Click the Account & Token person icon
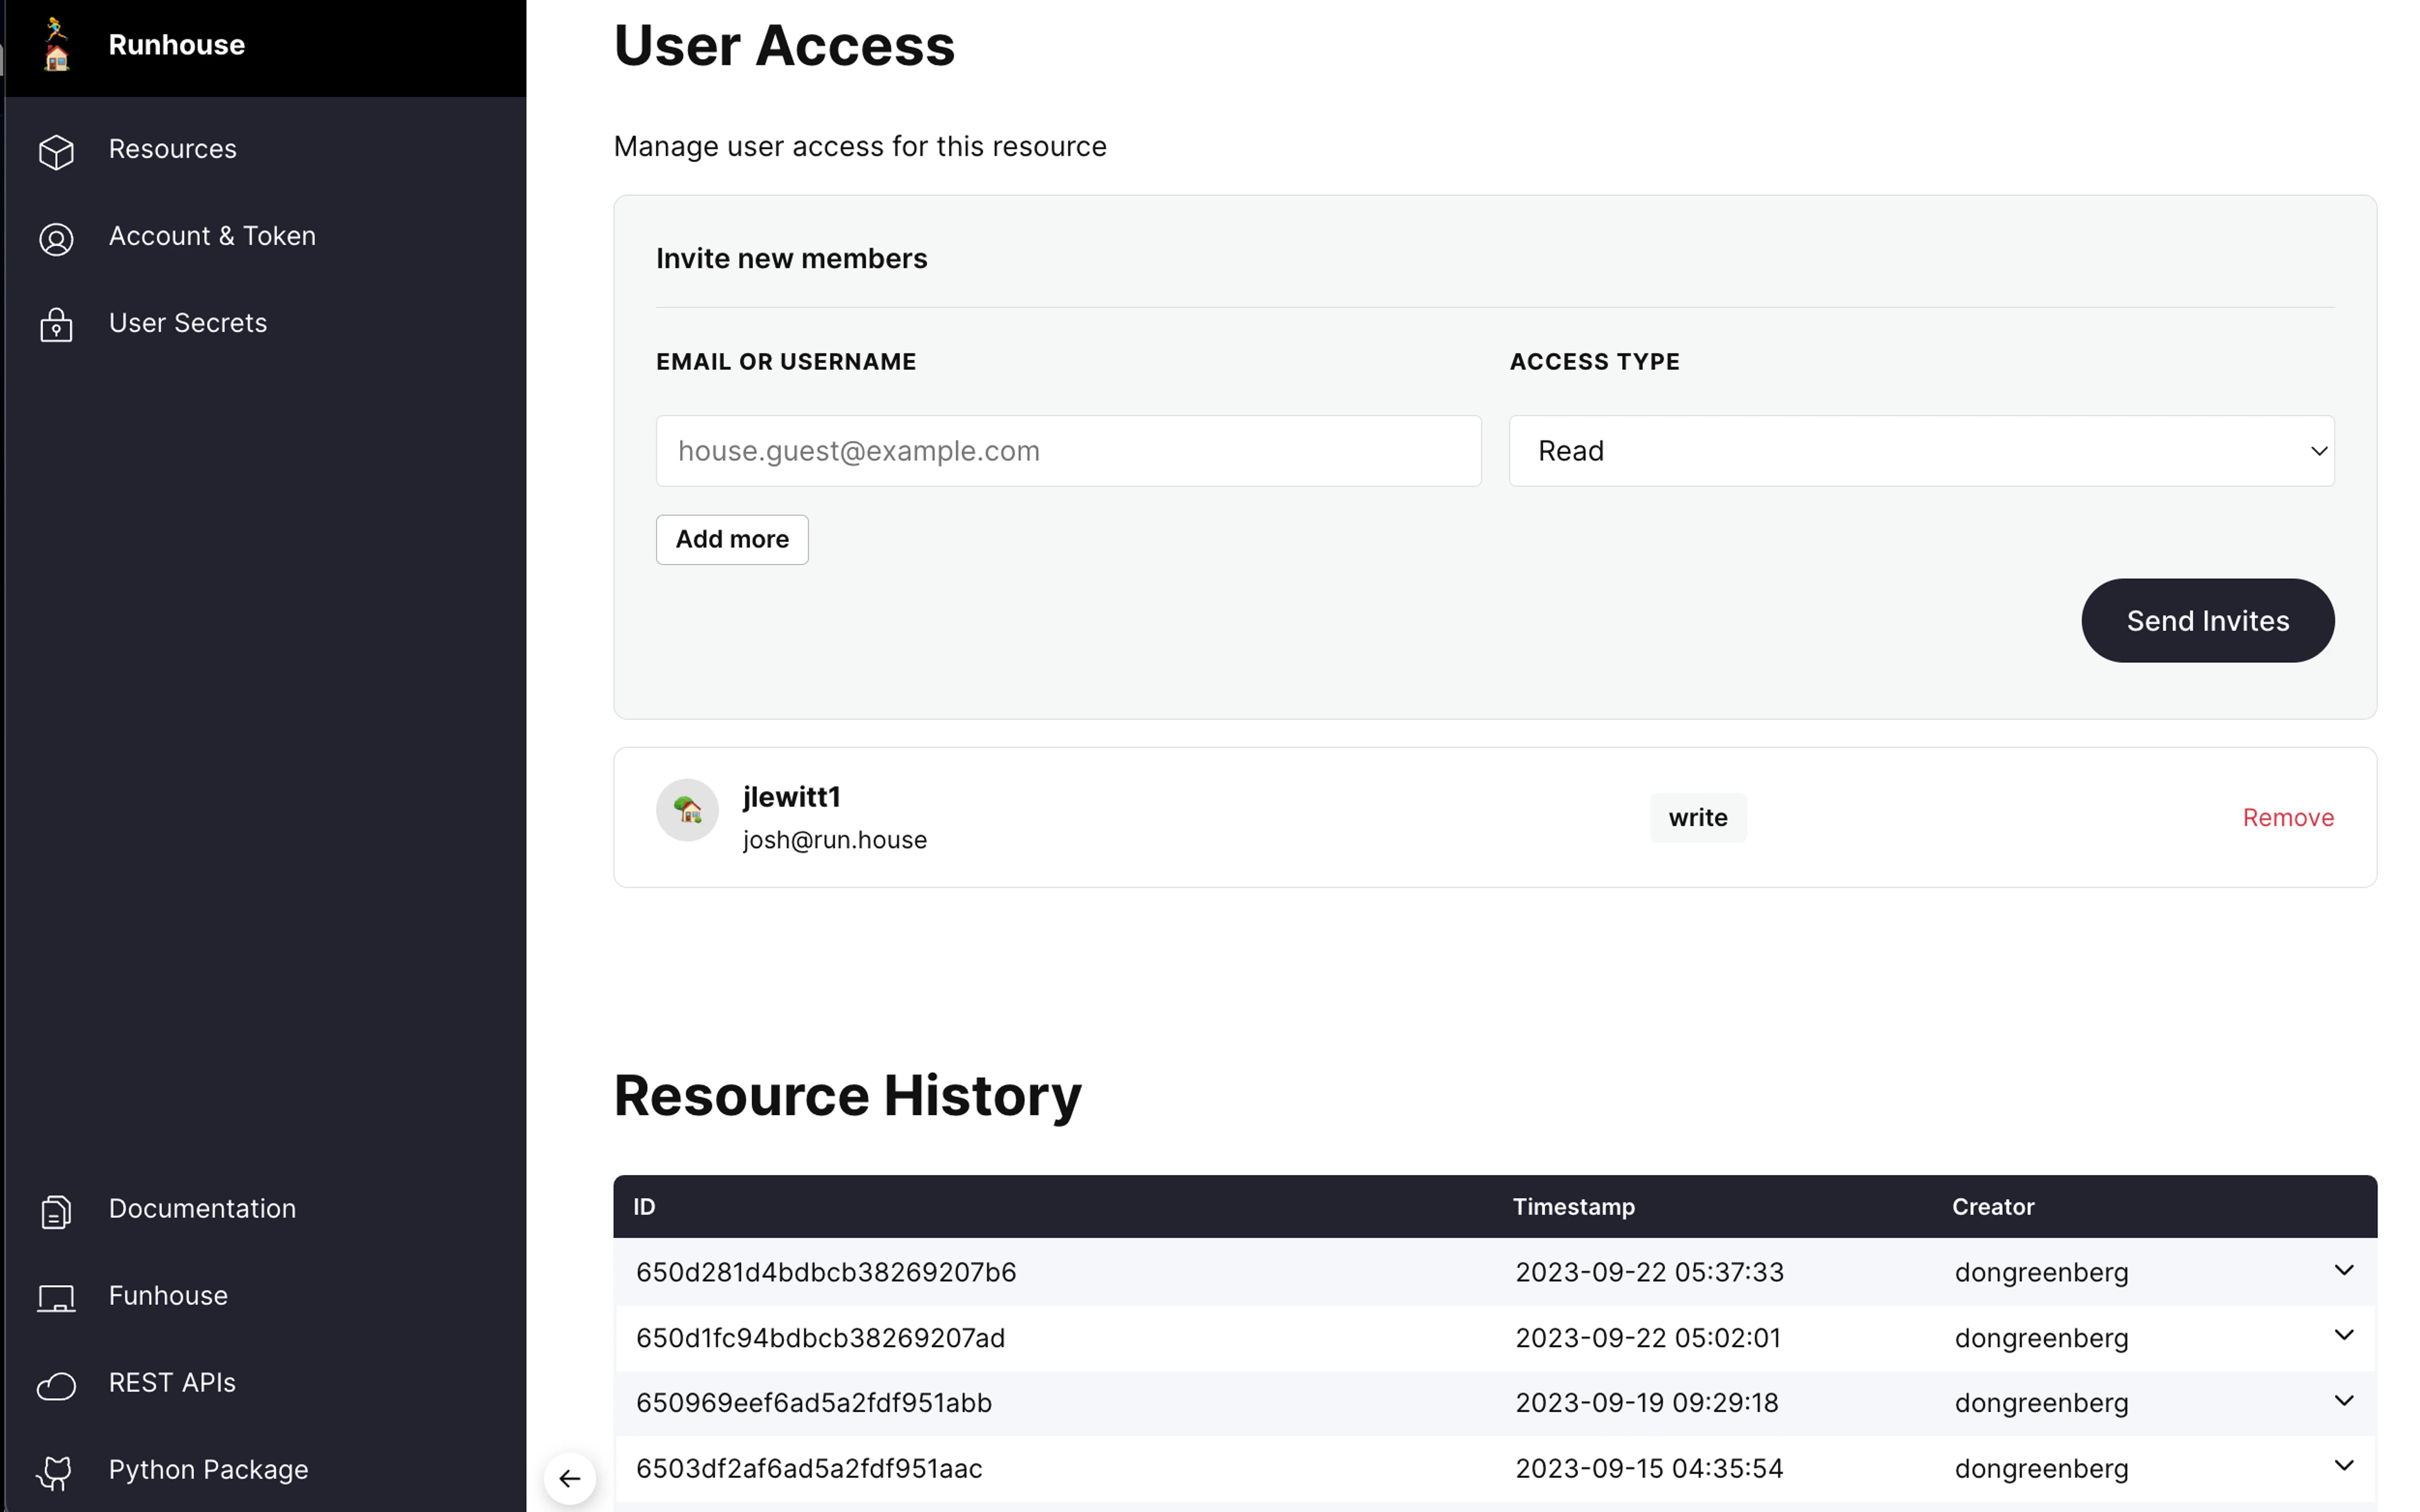Image resolution: width=2420 pixels, height=1512 pixels. tap(56, 238)
